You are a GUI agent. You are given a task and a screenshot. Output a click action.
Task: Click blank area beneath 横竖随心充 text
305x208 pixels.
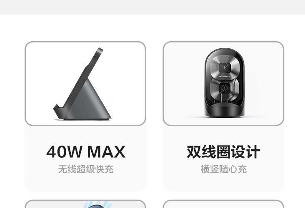point(223,183)
